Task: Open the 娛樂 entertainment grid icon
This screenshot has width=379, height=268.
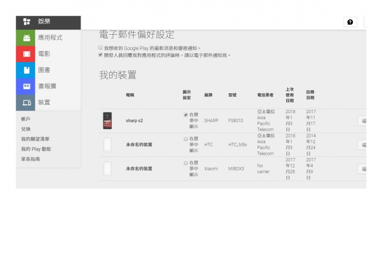Action: (x=27, y=22)
